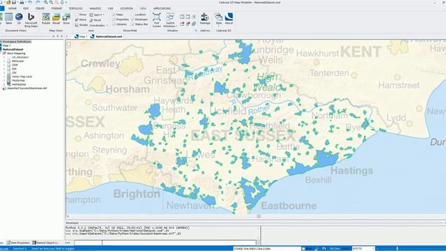Click the Developer console scrollbar
Viewport: 446px width, 251px height.
[x=259, y=233]
